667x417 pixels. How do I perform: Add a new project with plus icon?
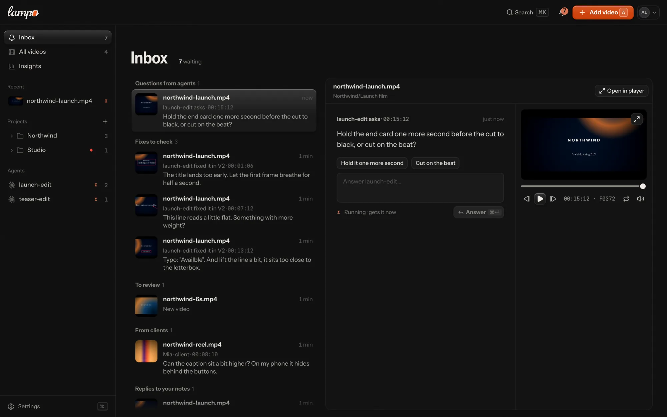point(105,121)
